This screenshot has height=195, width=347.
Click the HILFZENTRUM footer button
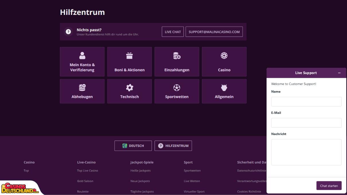coord(173,146)
